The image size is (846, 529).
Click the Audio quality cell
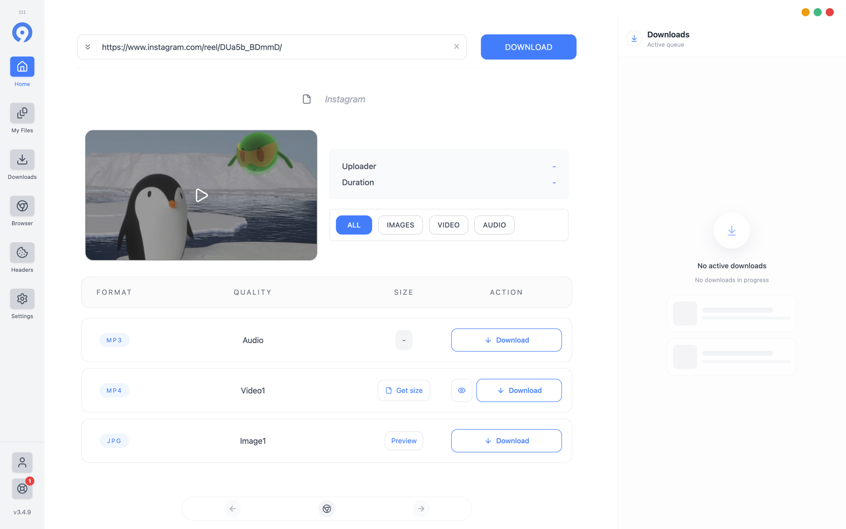pos(253,340)
